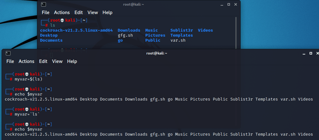Open File menu in the front terminal window
The height and width of the screenshot is (140, 319).
tap(10, 61)
